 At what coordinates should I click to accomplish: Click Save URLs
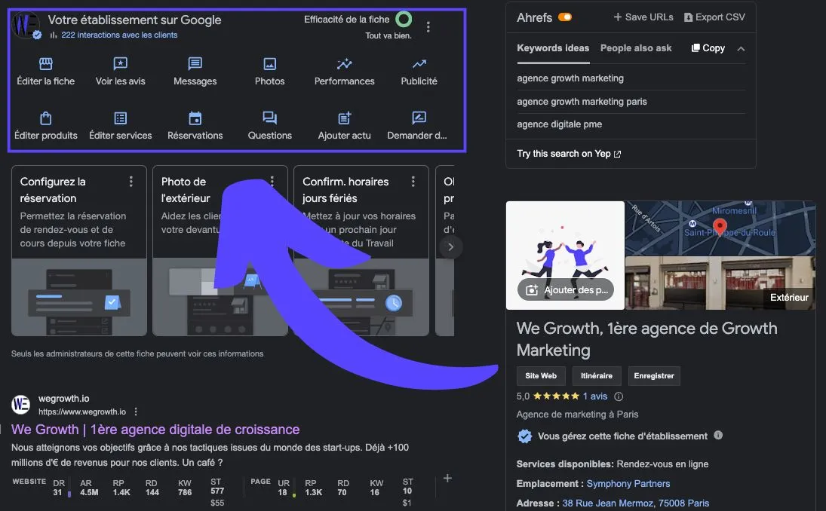click(643, 17)
